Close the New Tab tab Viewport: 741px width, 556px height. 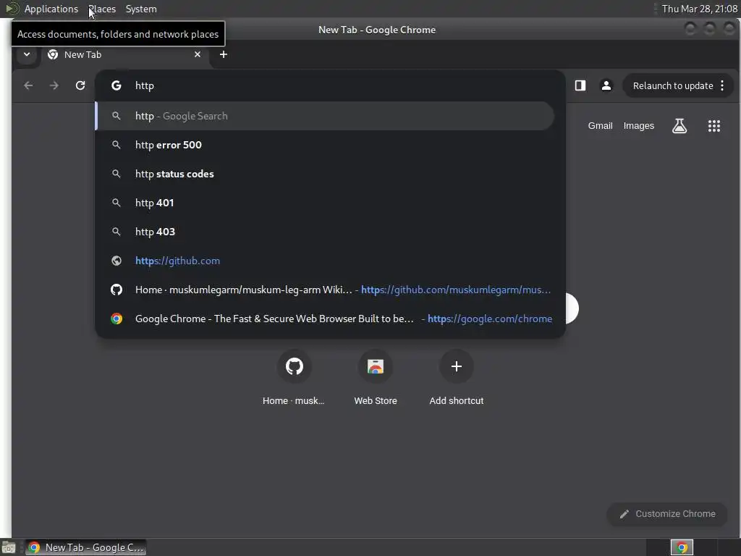coord(198,54)
